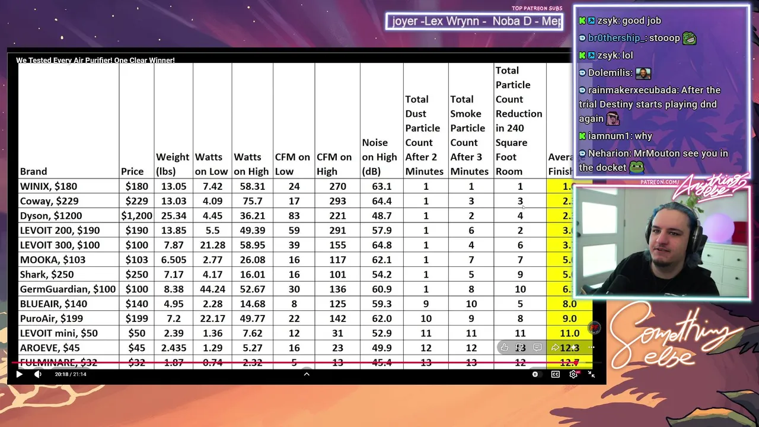Expand the chevron-up chapters control

point(307,374)
